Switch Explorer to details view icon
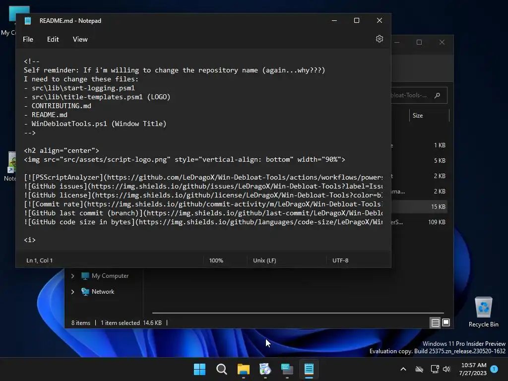Screen dimensions: 508x381 pos(435,322)
